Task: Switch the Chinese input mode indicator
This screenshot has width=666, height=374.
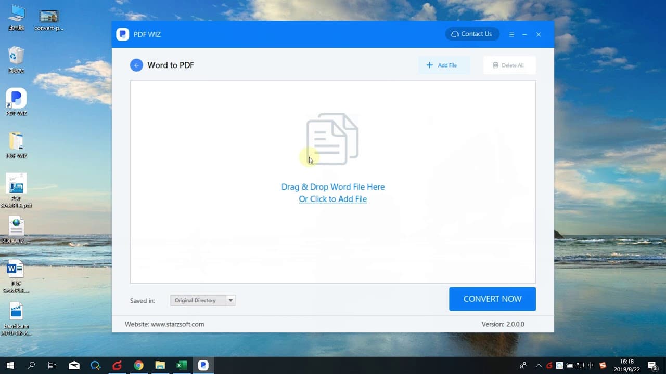Action: 591,365
